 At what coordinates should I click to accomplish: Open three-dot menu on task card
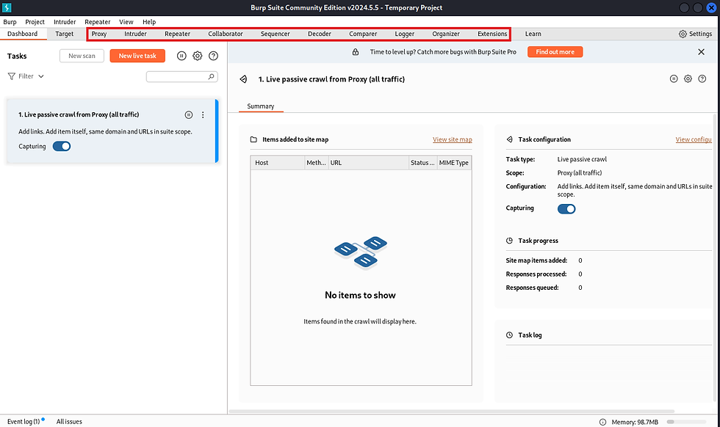click(x=203, y=114)
